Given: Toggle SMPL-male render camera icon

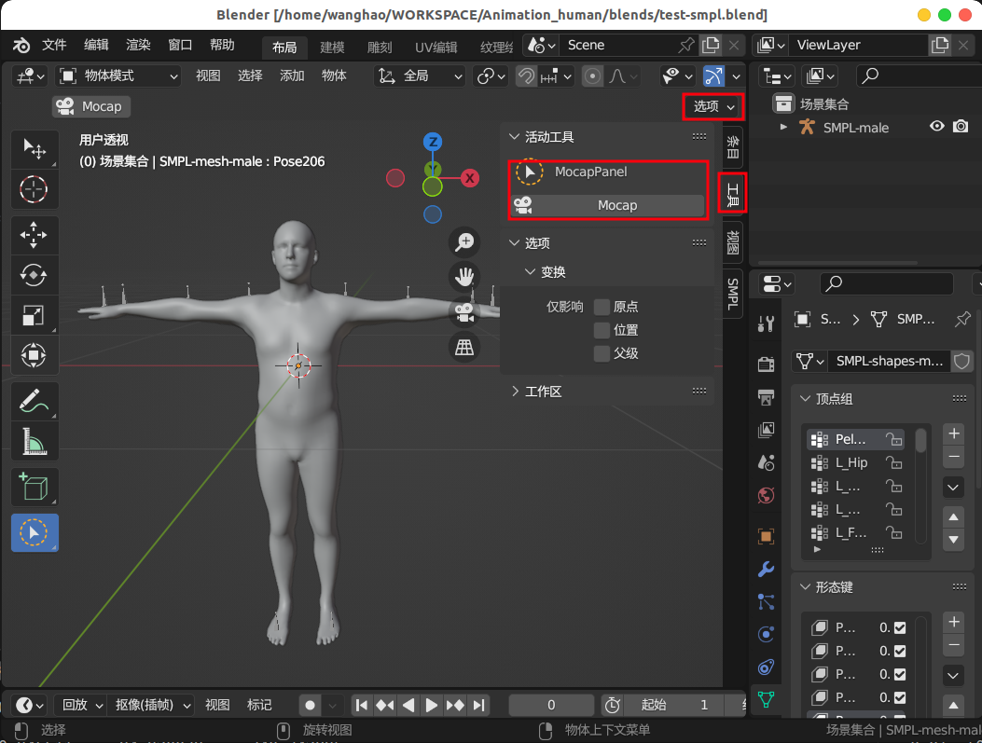Looking at the screenshot, I should coord(961,127).
